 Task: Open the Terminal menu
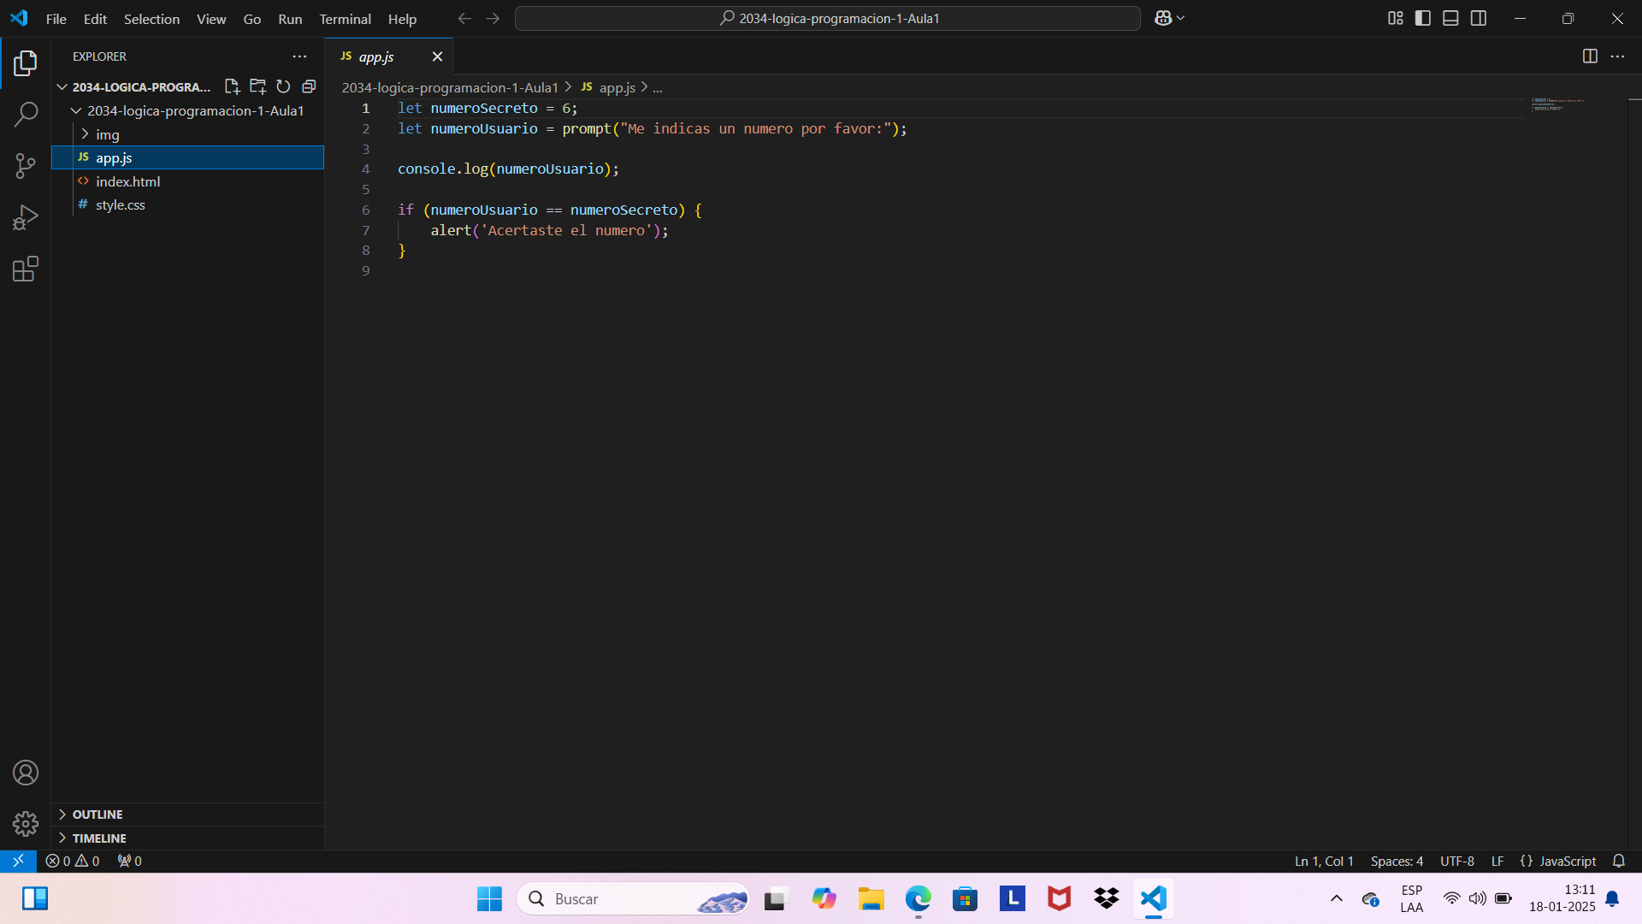coord(345,19)
